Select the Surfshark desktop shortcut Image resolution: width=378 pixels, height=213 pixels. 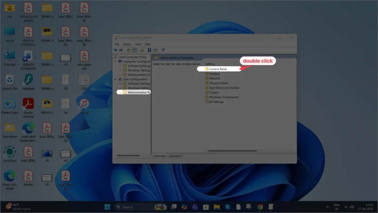point(28,82)
